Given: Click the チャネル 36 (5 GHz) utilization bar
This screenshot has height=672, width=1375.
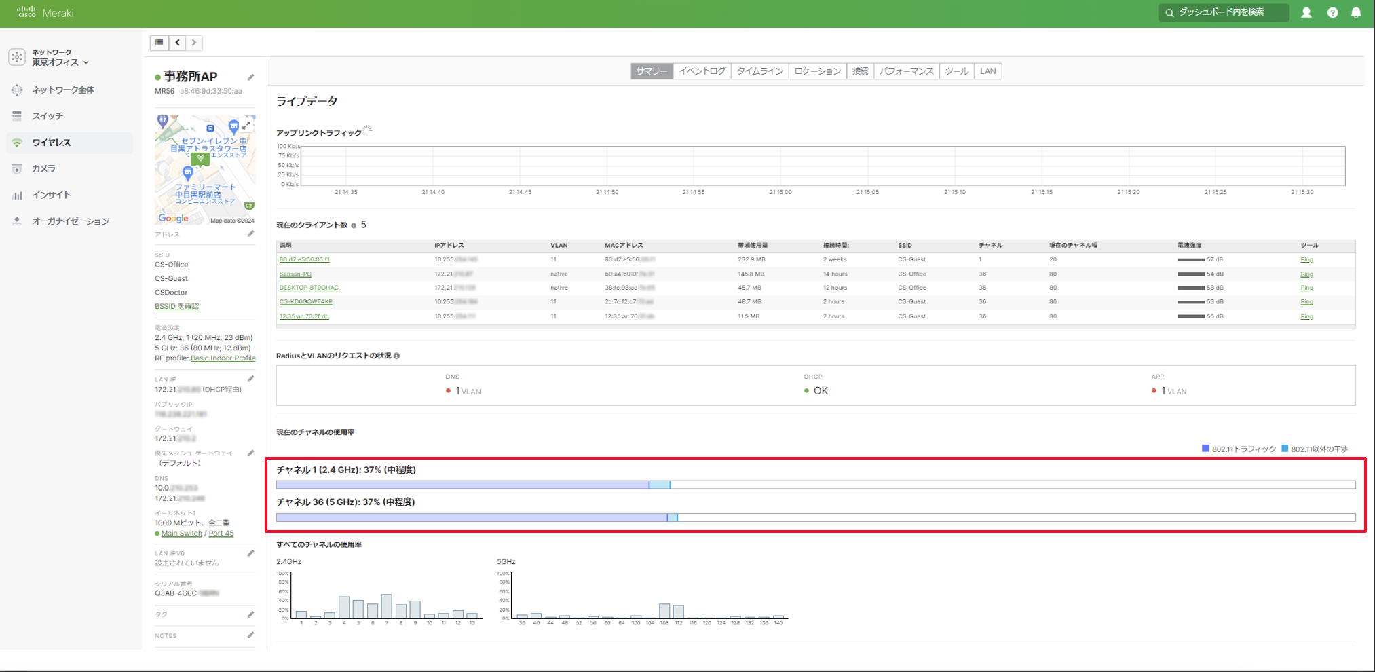Looking at the screenshot, I should pyautogui.click(x=816, y=517).
